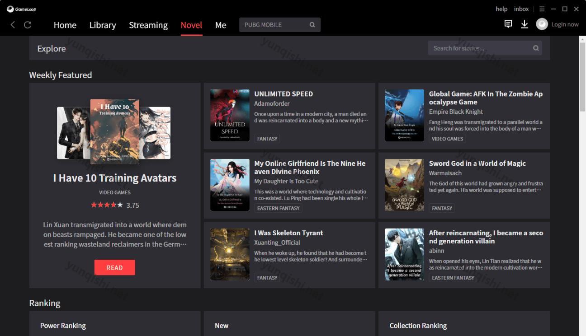Click the red READ button
This screenshot has height=336, width=586.
pyautogui.click(x=115, y=267)
